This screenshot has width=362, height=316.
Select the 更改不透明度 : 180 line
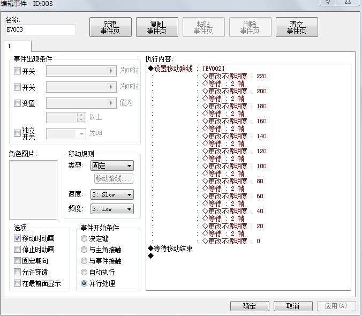(x=234, y=106)
